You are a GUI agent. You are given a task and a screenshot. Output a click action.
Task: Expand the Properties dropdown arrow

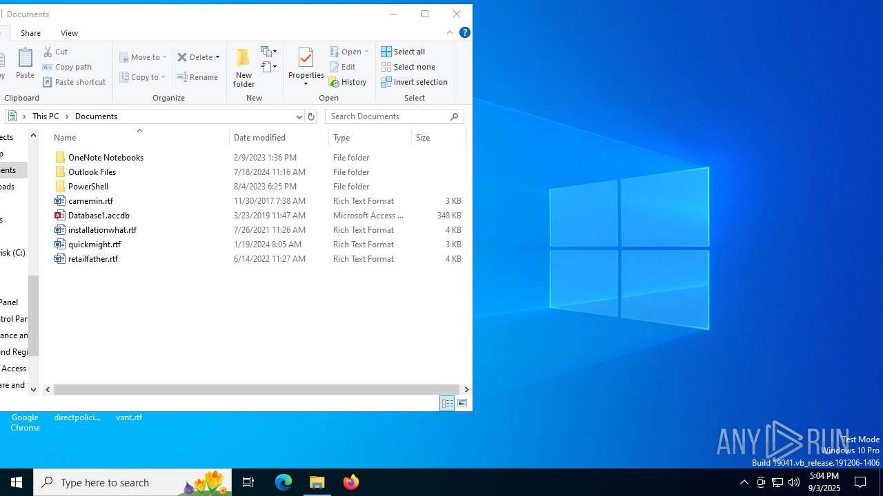pyautogui.click(x=306, y=84)
